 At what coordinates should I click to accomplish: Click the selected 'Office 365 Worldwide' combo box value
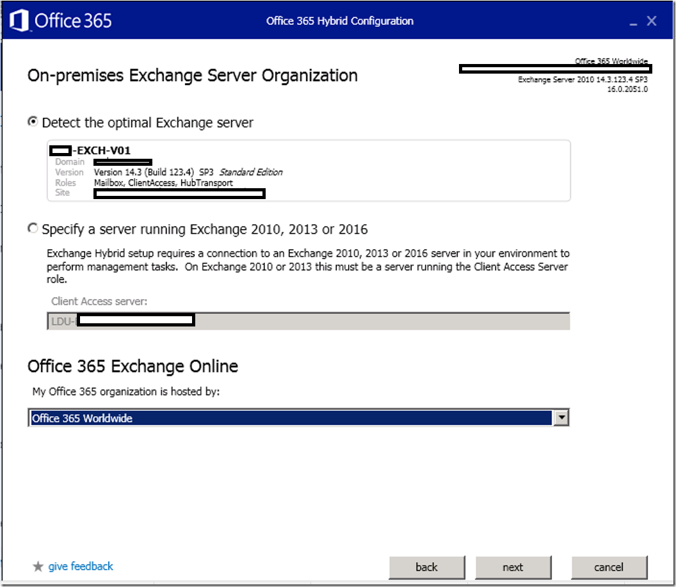[x=291, y=417]
